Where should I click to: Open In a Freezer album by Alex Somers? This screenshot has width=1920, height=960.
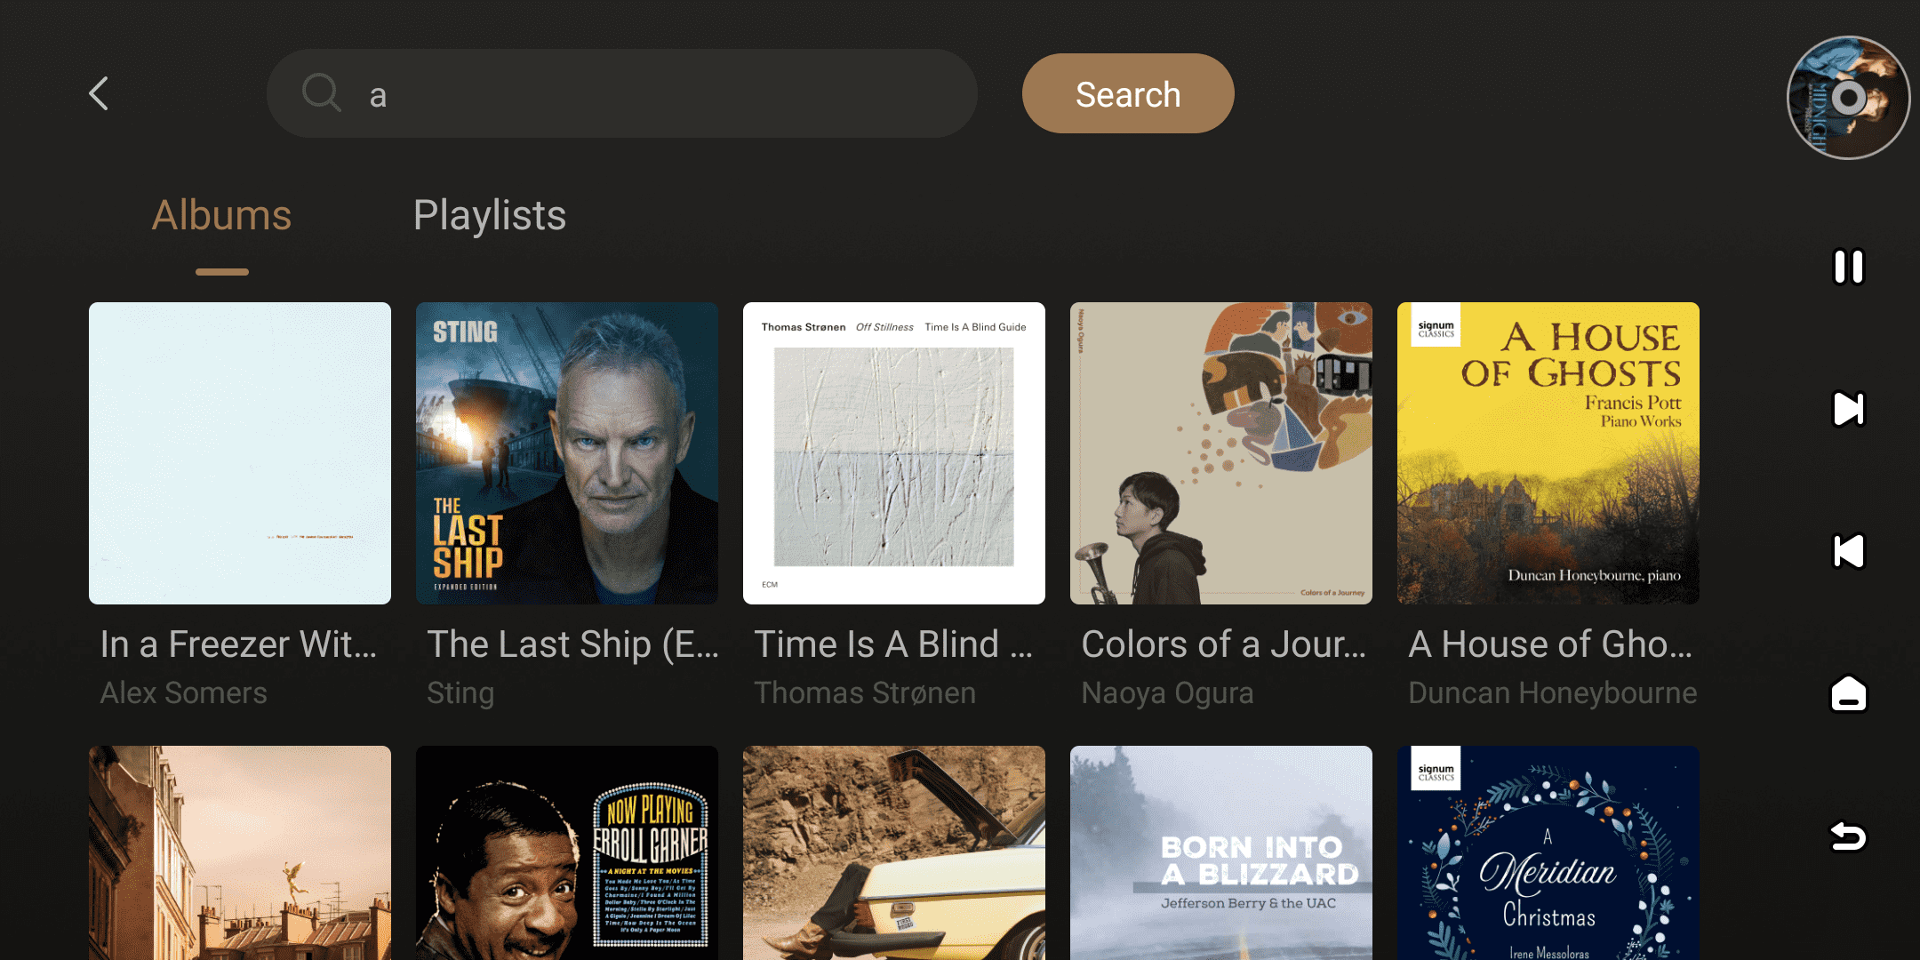click(x=240, y=453)
